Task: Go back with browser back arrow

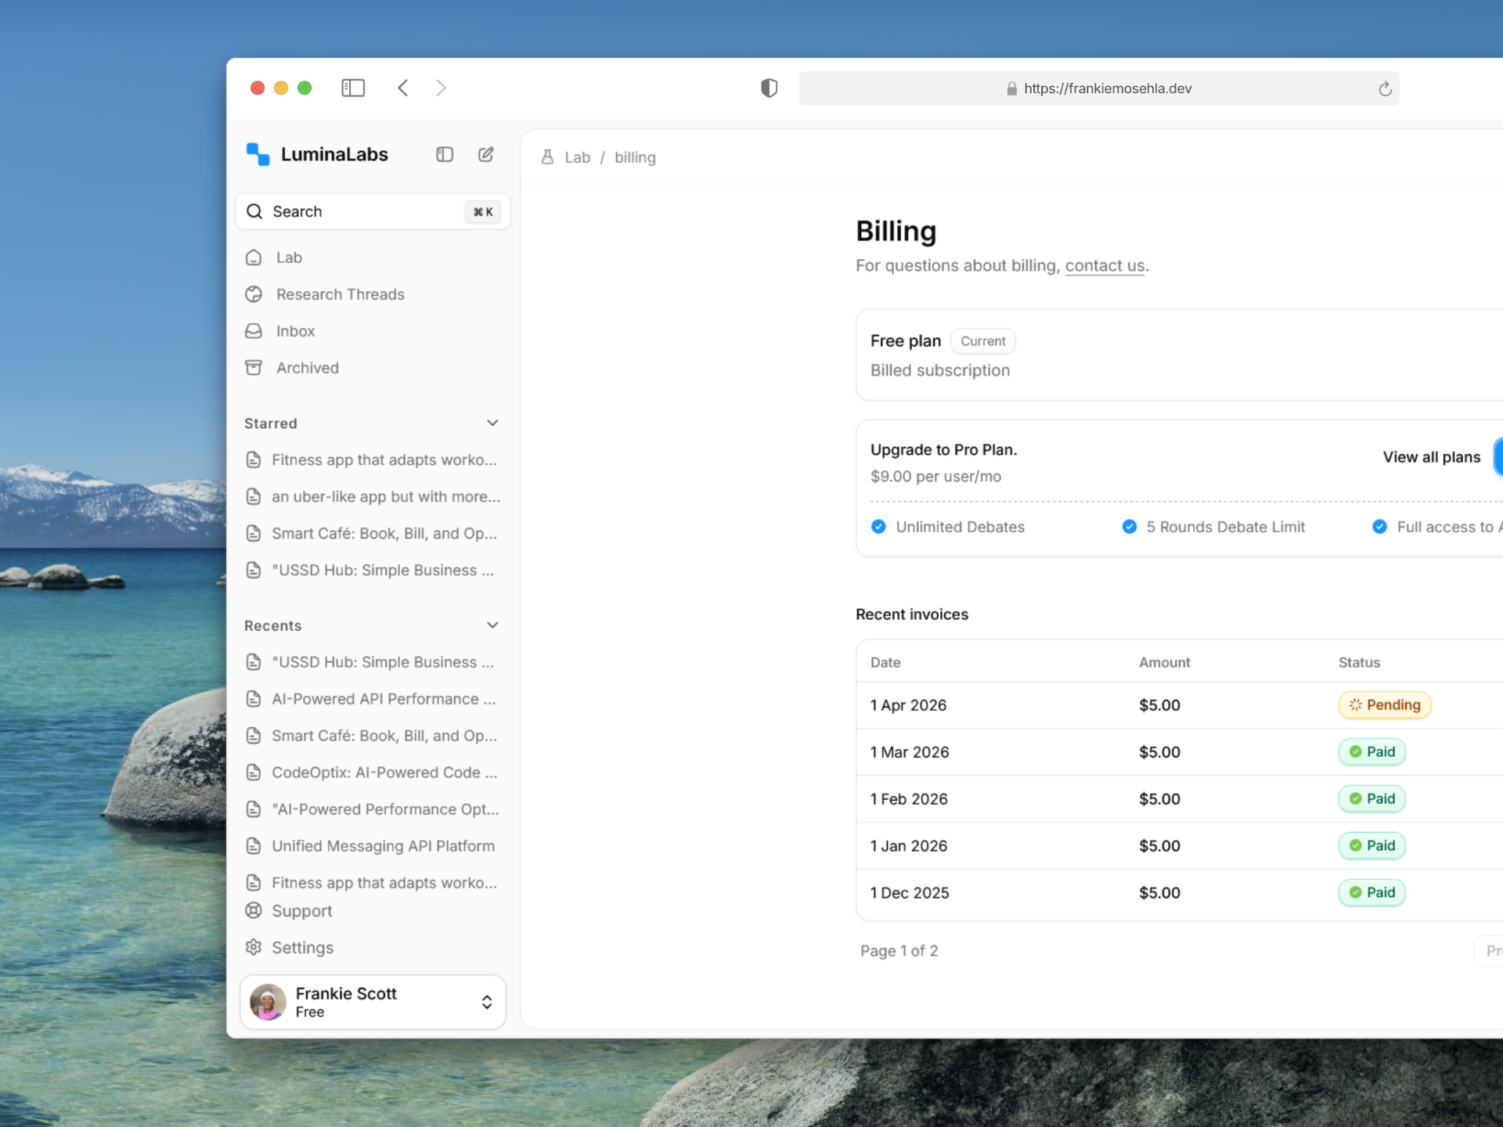Action: [x=403, y=88]
